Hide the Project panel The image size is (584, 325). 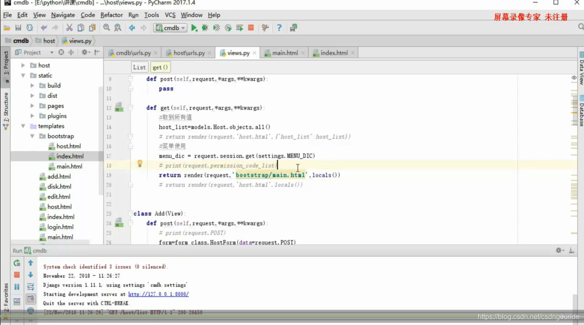tap(97, 52)
